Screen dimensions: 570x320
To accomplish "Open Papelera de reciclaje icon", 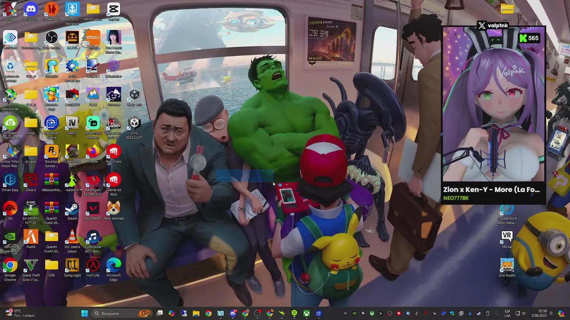I will point(10,71).
